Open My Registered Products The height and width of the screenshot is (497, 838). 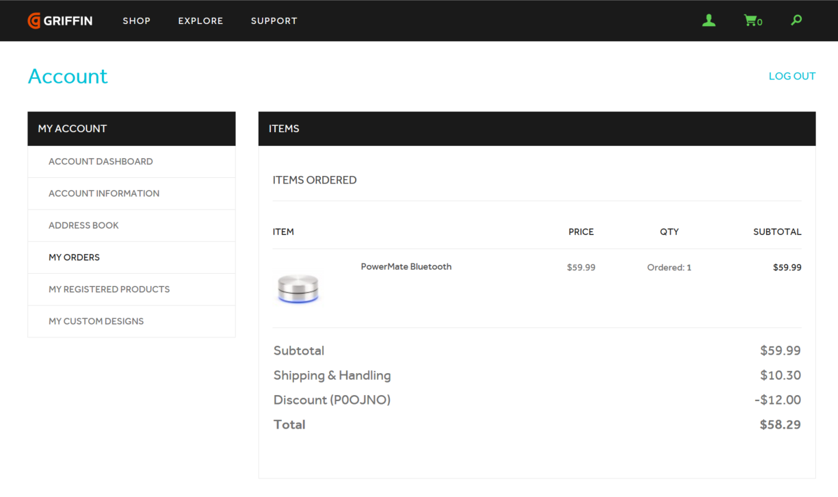point(131,290)
